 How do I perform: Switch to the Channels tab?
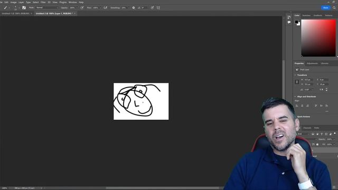coord(307,128)
